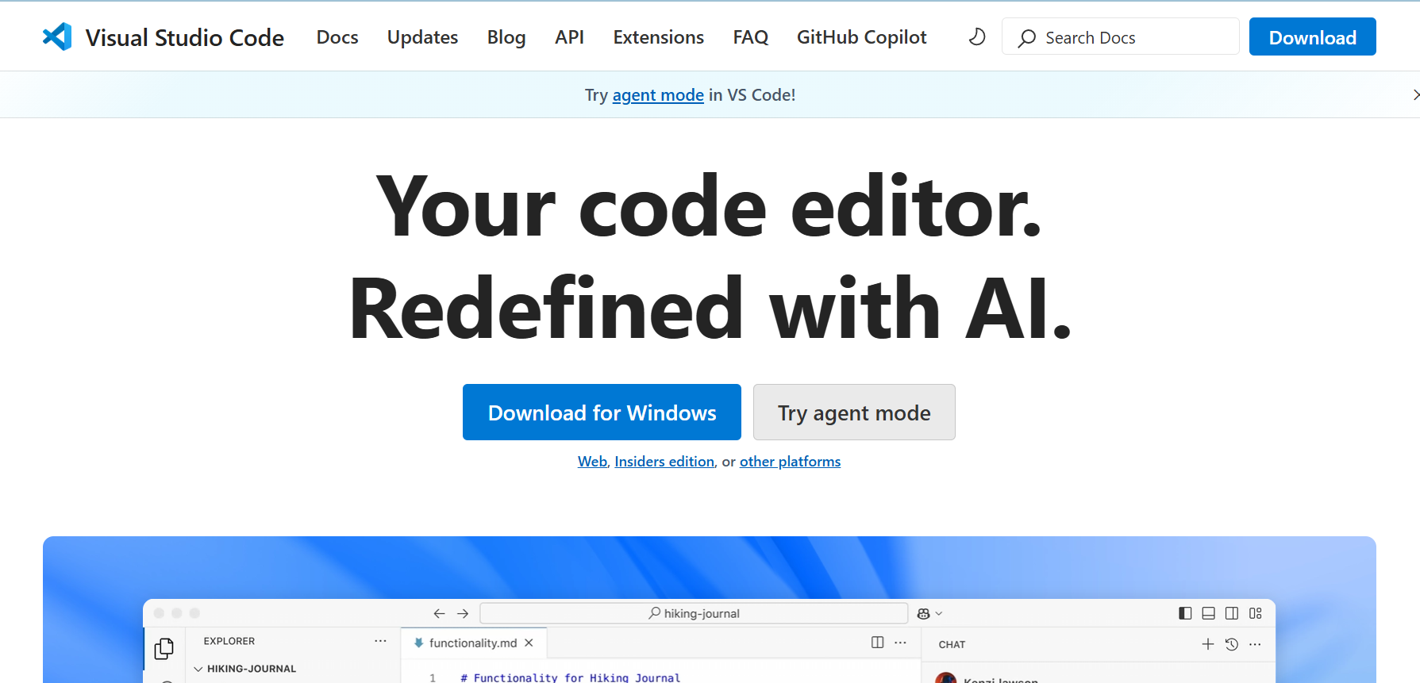
Task: Toggle secondary sidebar layout icon
Action: coord(1231,613)
